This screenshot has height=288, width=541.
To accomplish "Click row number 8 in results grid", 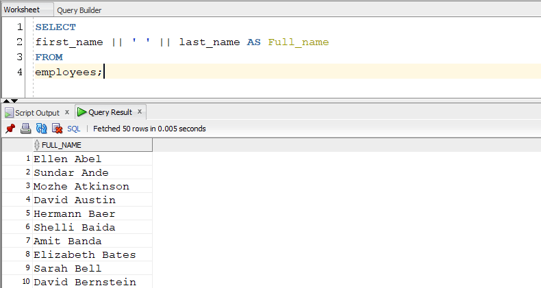I will coord(27,254).
